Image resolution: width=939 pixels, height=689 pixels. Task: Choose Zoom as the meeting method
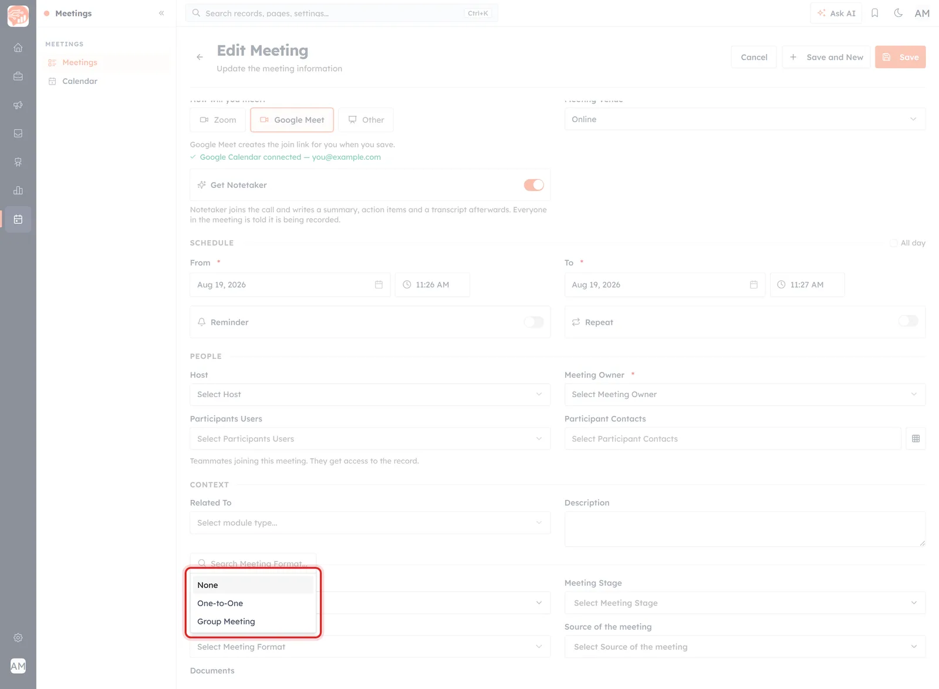pos(218,120)
